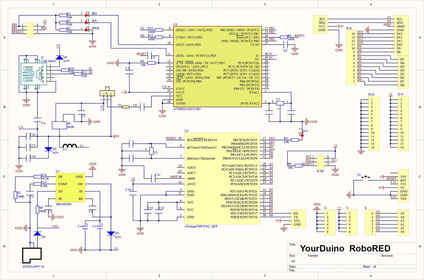
Task: Select the R7 100K resistor
Action: tap(15, 195)
